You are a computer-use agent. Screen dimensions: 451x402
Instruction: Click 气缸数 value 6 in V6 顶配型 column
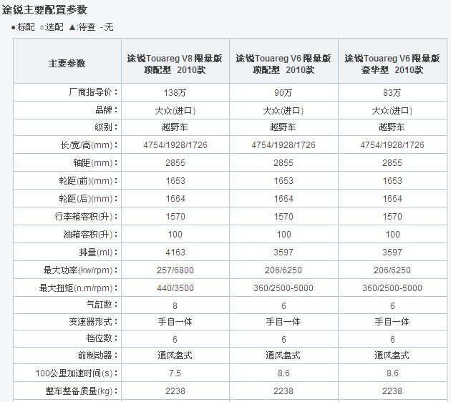click(x=283, y=305)
